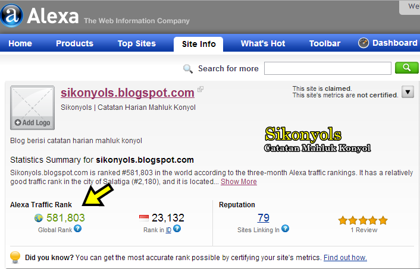The image size is (420, 269).
Task: Switch to the Toolbar tab
Action: click(x=325, y=43)
